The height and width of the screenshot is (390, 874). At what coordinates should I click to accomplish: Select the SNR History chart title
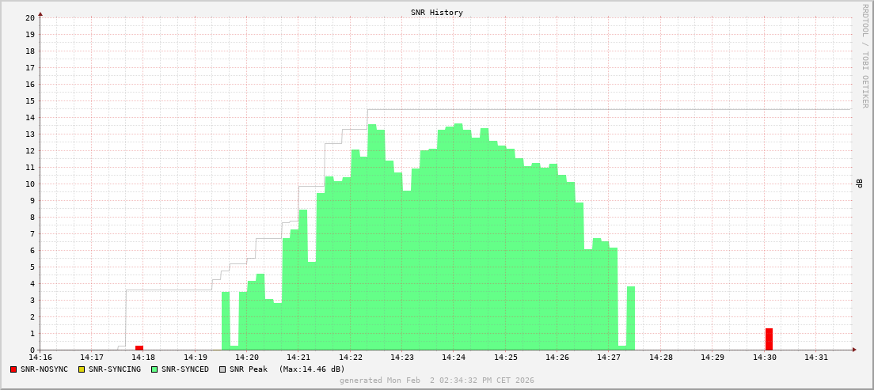[436, 13]
